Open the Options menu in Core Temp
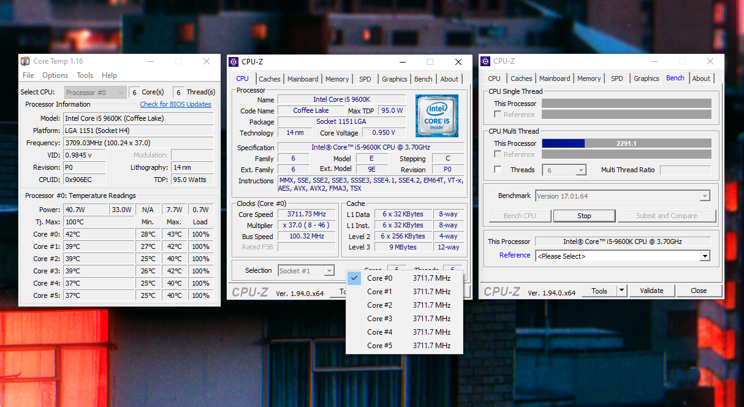This screenshot has width=744, height=407. [x=55, y=75]
